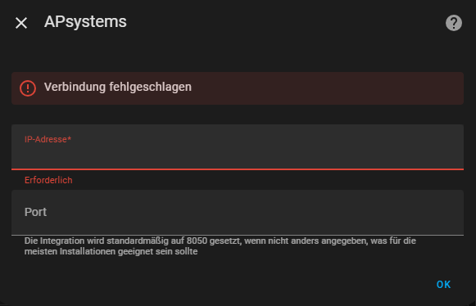
Task: Click the 'IP-Adresse*' field label
Action: tap(48, 139)
